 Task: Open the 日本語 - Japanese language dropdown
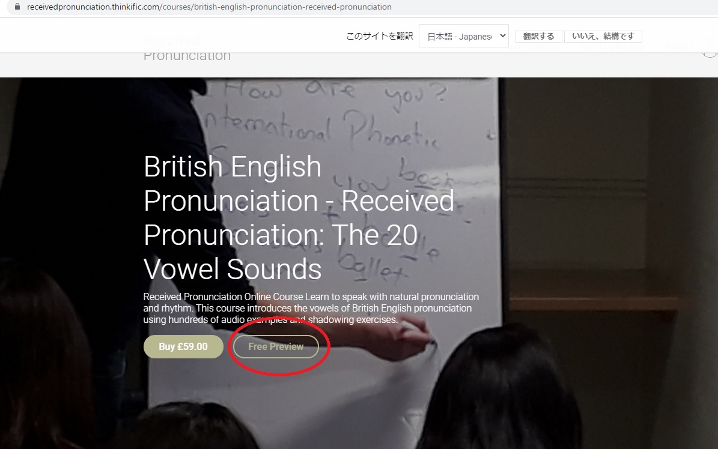(x=463, y=36)
